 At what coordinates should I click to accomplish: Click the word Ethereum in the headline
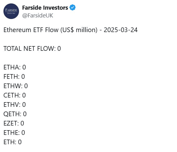coord(17,30)
